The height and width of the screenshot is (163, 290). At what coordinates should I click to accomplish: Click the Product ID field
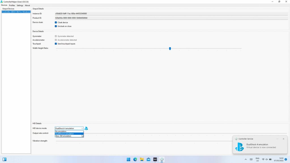coord(171,18)
